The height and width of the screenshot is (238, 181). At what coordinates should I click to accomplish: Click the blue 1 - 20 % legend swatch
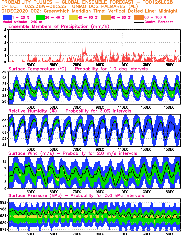coord(7,17)
